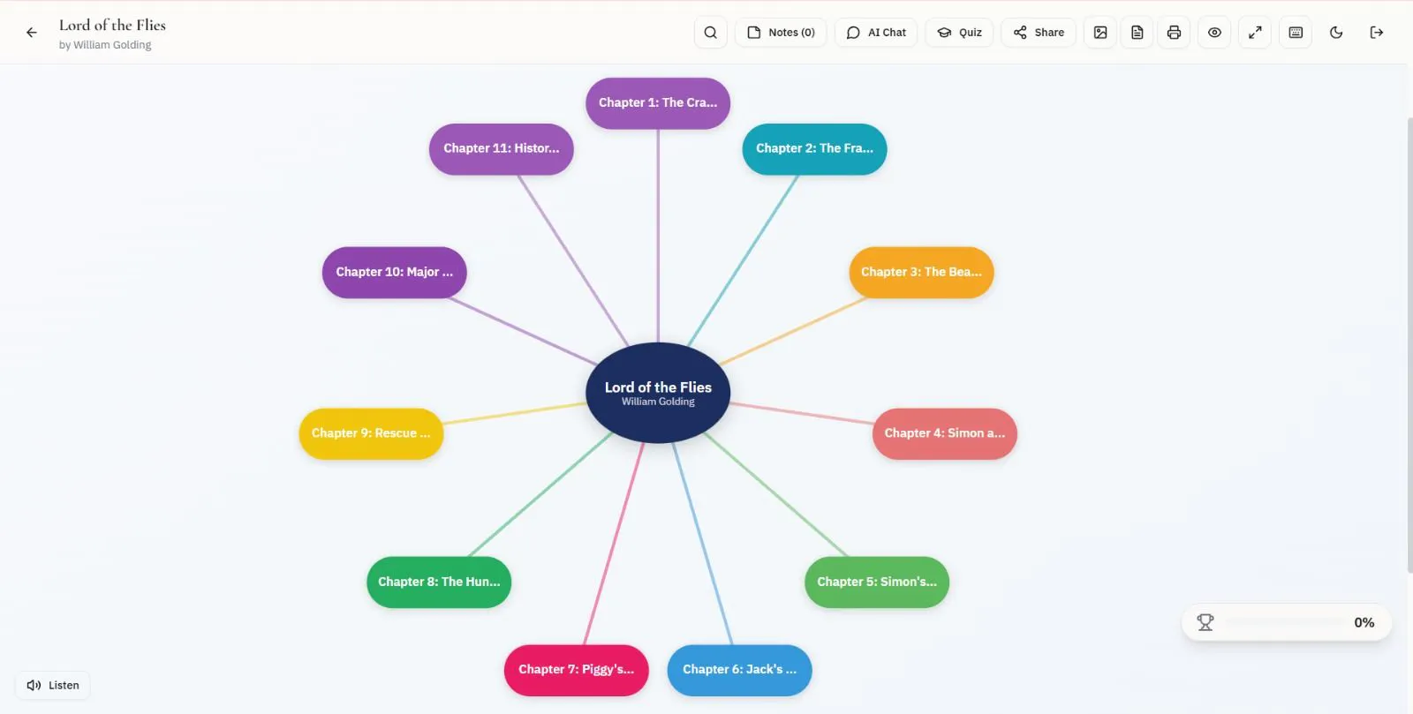Open the Chapter 11: Histor... node
Screen dimensions: 1413x714
click(x=501, y=149)
